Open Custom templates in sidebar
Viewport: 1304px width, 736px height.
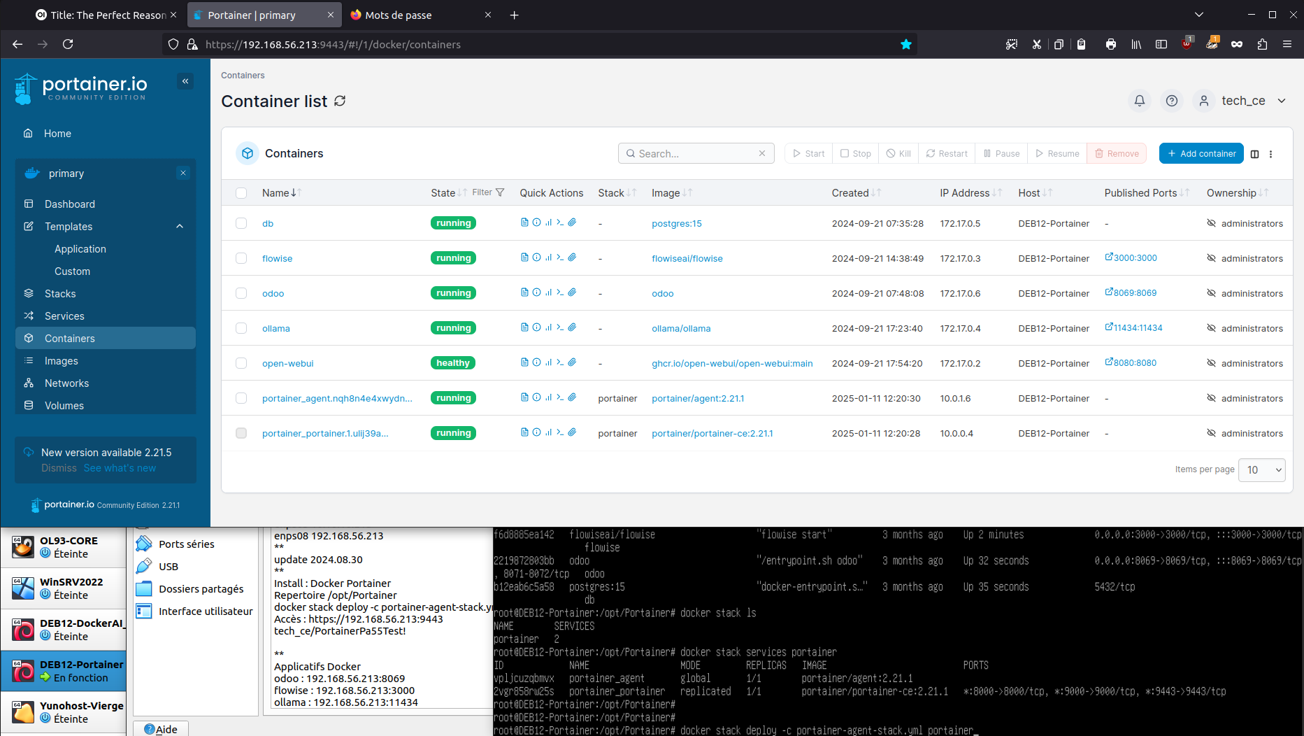tap(72, 271)
